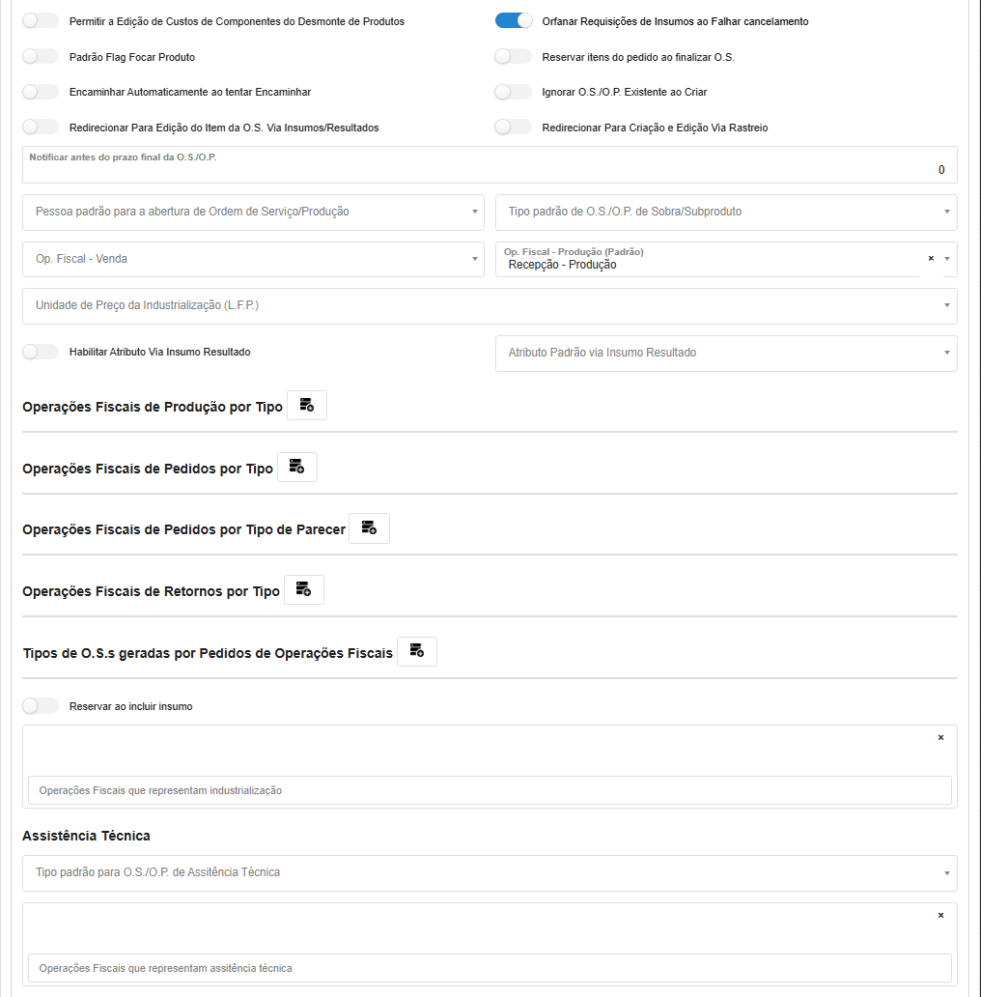The image size is (981, 997).
Task: Expand Tipo padrão de O.S./O.P. de Assistência Técnica
Action: [x=490, y=872]
